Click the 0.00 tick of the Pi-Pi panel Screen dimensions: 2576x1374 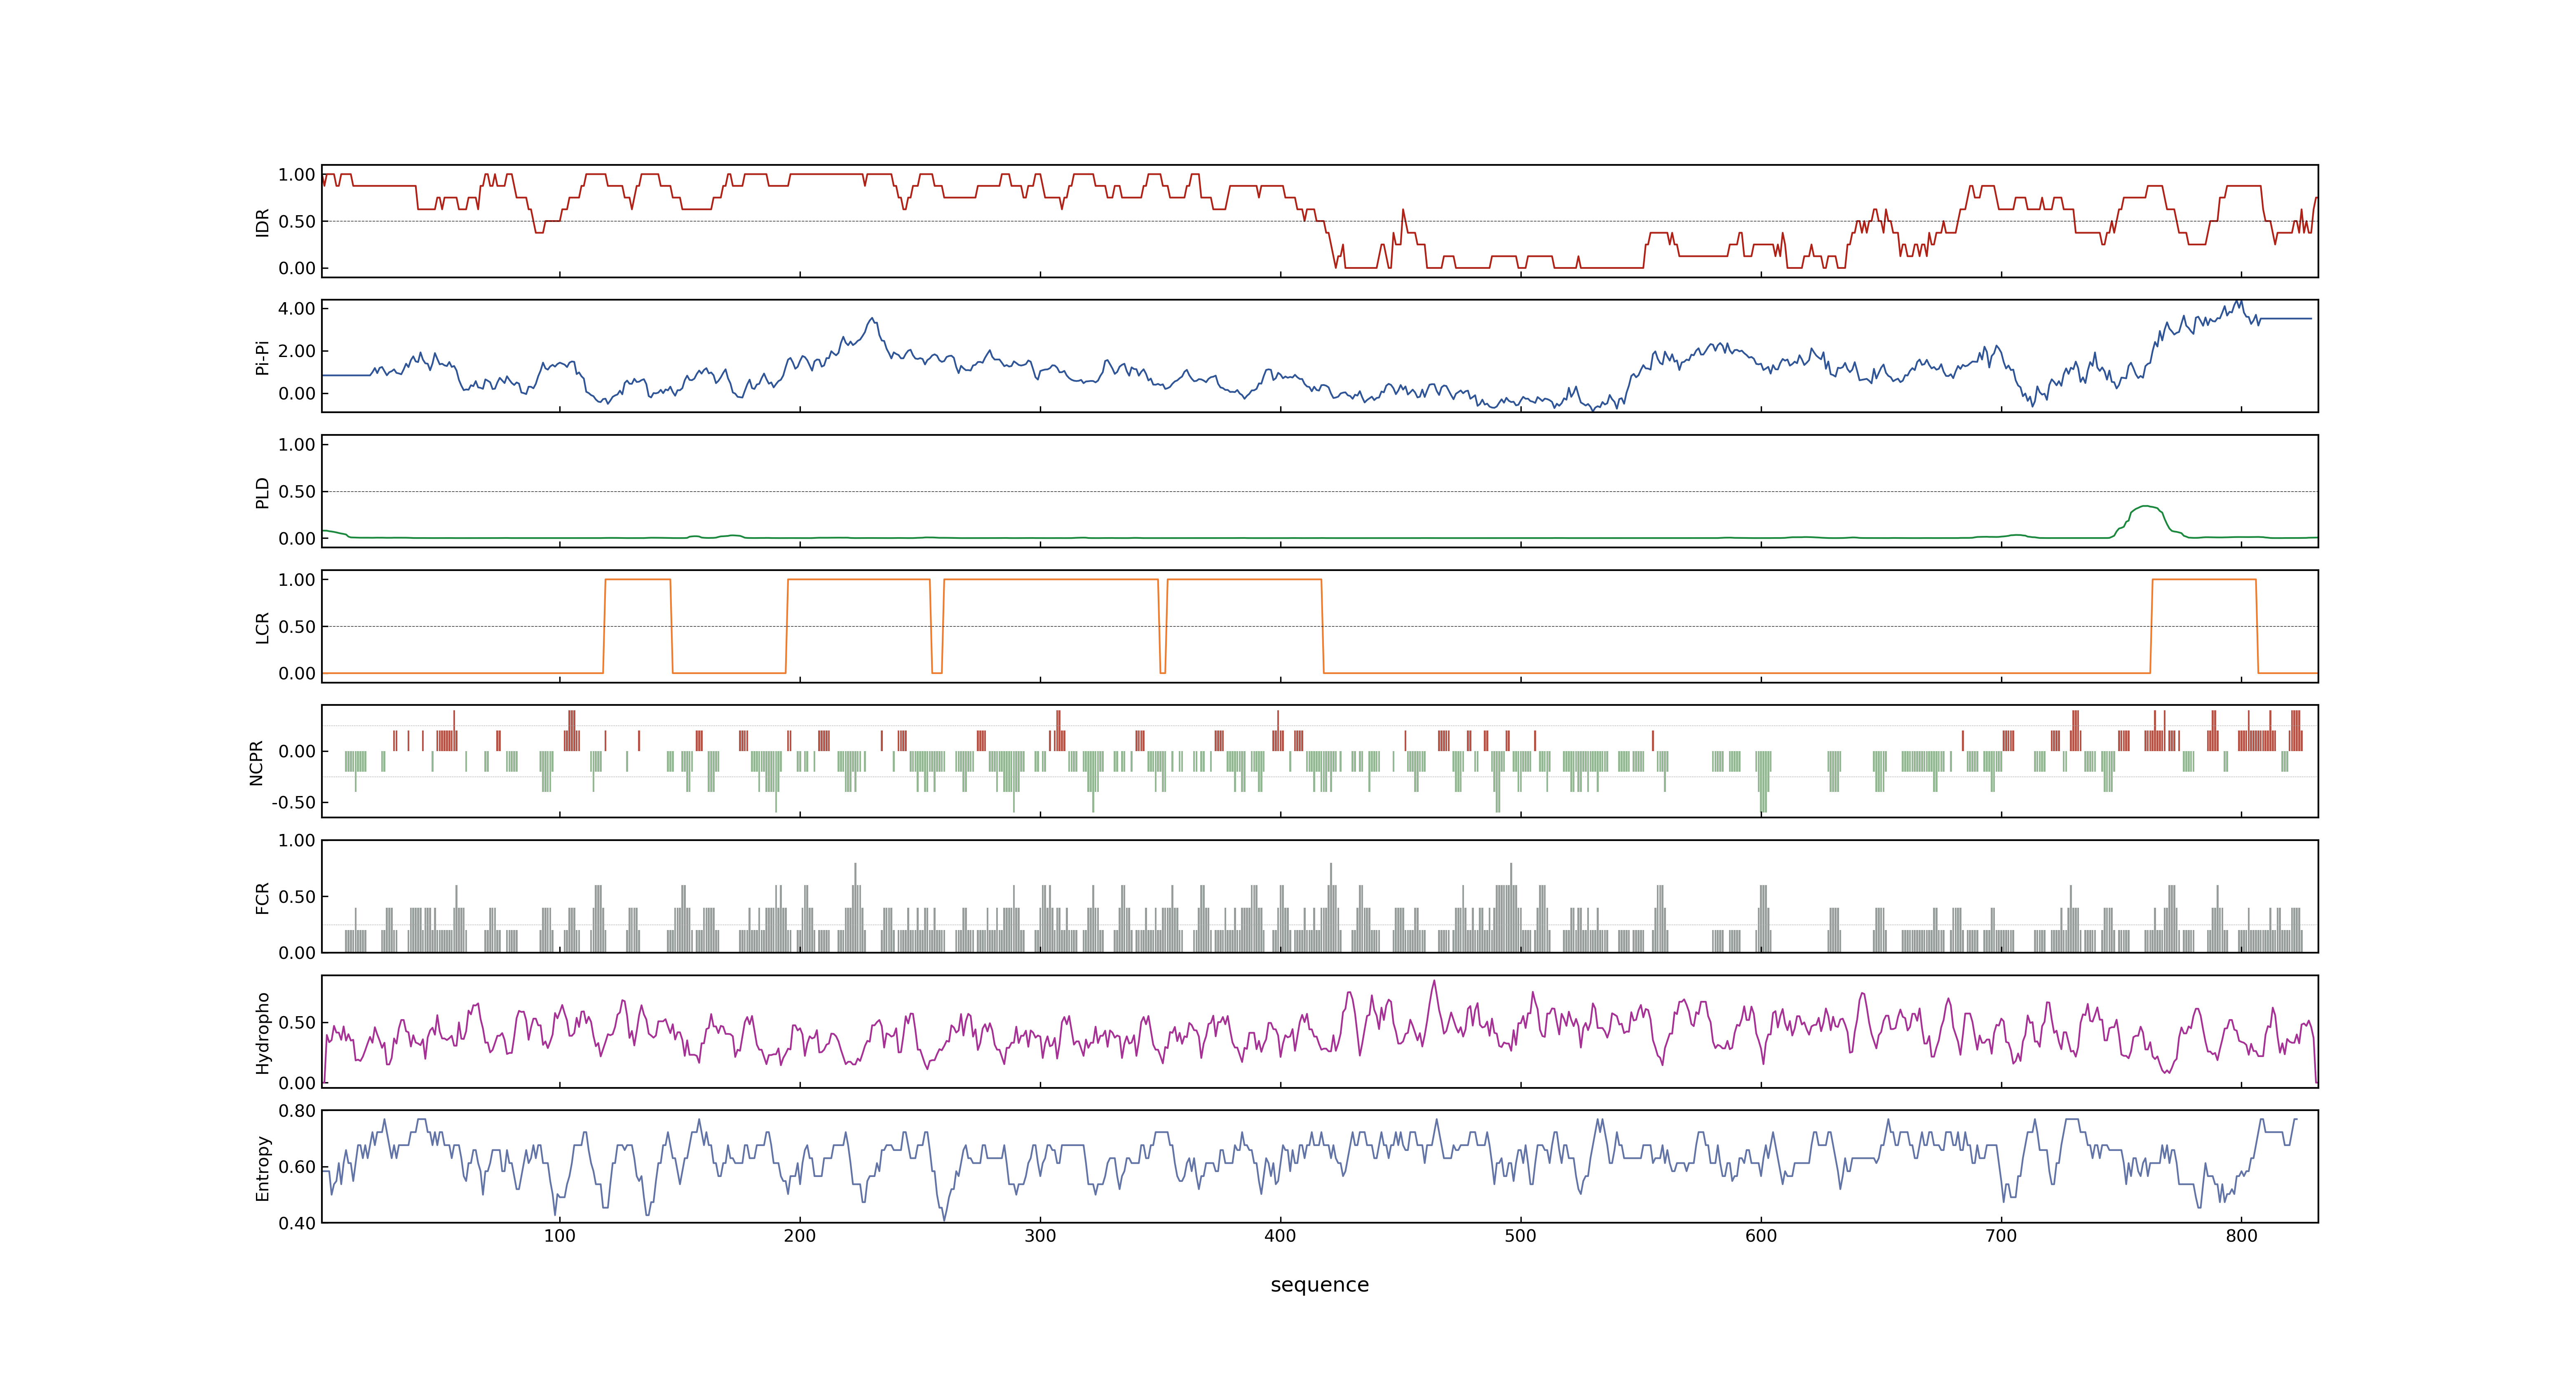[x=297, y=394]
